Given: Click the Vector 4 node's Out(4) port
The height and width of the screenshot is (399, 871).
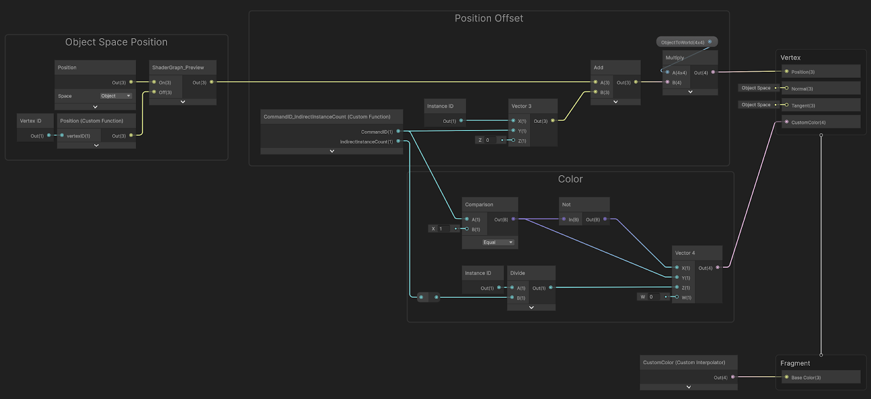Looking at the screenshot, I should click(717, 267).
